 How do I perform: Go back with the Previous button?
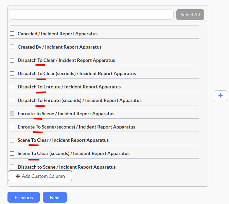tap(23, 198)
